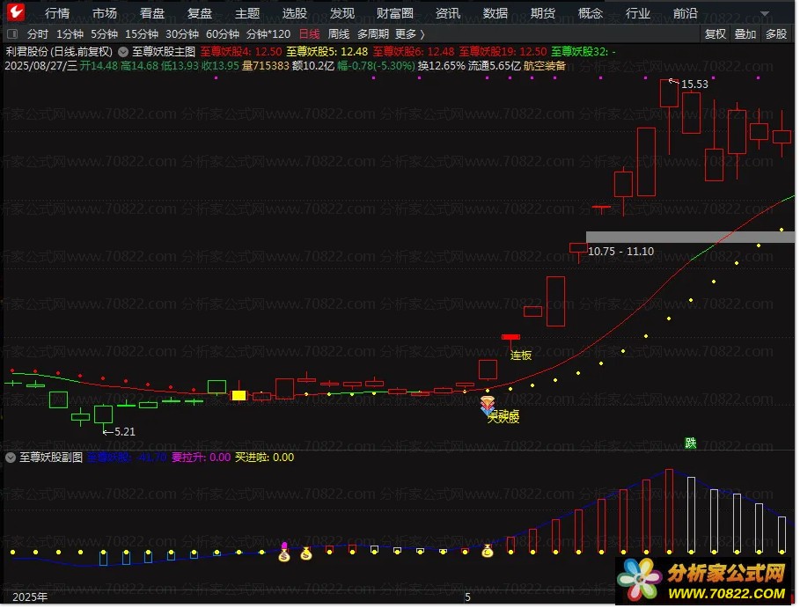The width and height of the screenshot is (800, 608).
Task: Click the yellow highlighted candlestick
Action: click(239, 395)
